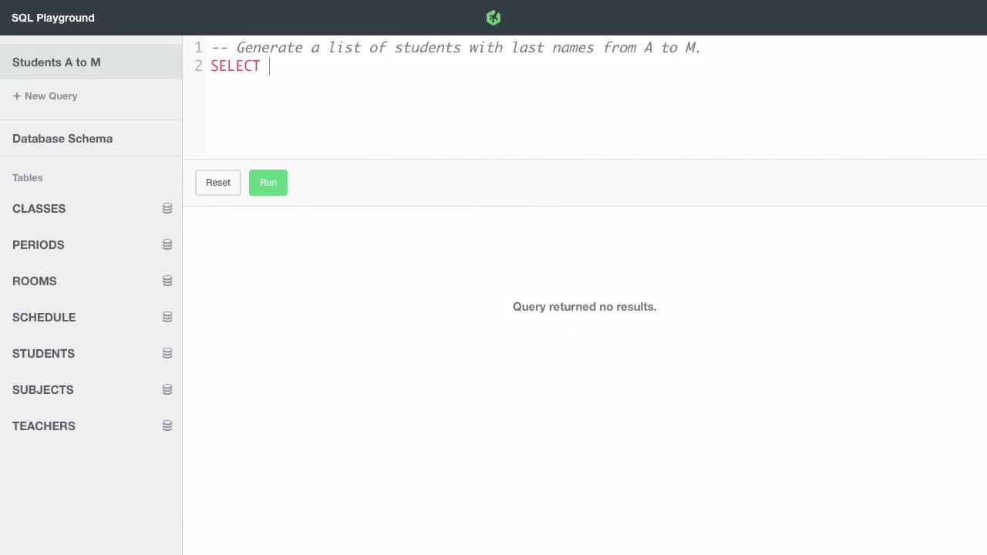Click the database icon beside CLASSES table
The image size is (987, 555).
pos(167,207)
